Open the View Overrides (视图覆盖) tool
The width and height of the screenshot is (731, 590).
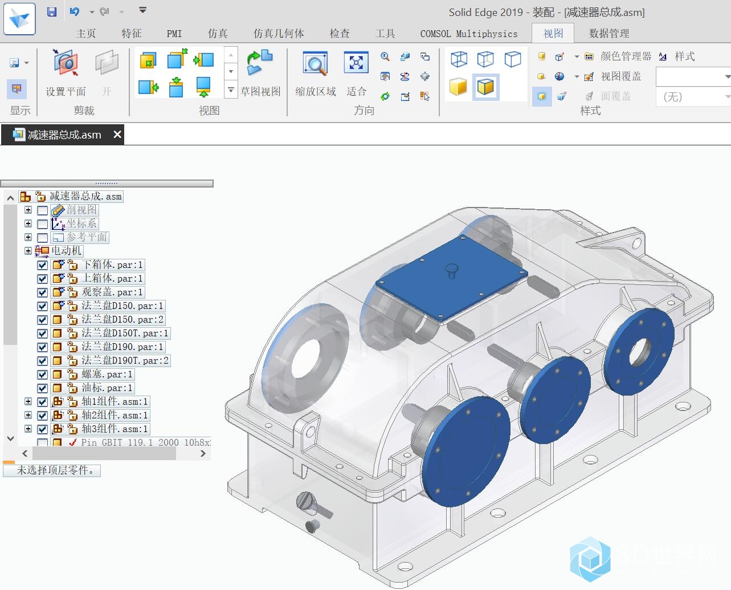(612, 76)
